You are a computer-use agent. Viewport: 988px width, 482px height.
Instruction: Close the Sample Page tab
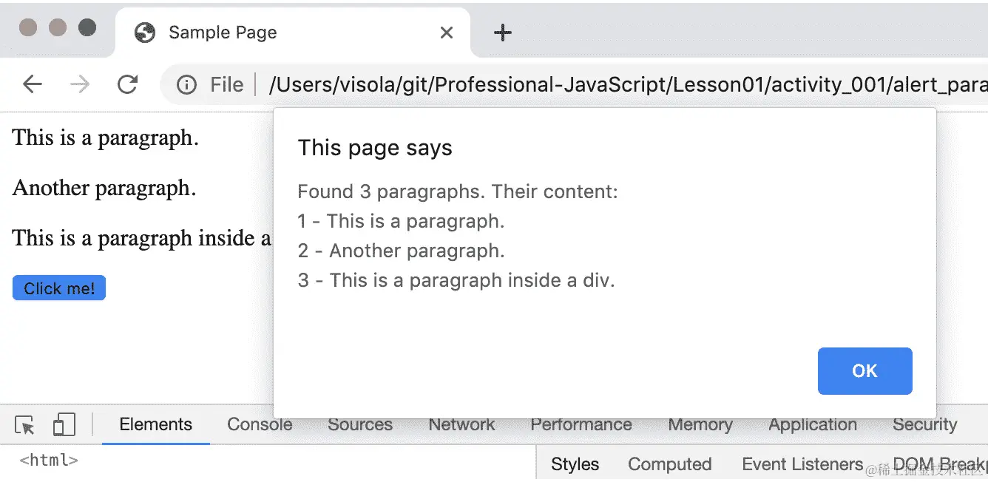coord(447,33)
